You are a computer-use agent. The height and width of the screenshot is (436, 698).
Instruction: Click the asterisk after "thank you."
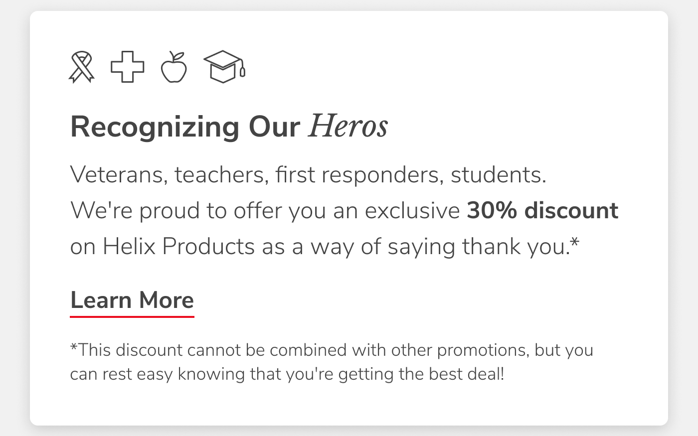coord(575,243)
